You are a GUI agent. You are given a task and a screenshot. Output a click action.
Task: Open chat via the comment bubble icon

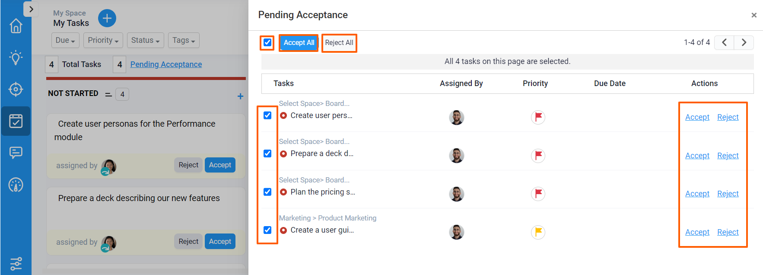pos(16,153)
